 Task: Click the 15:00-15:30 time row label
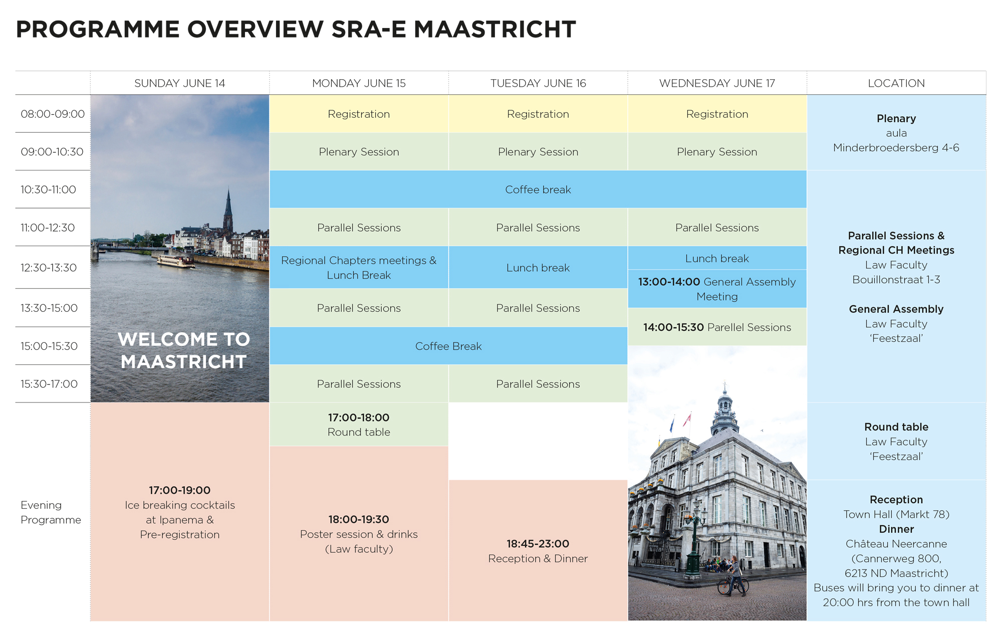click(49, 346)
